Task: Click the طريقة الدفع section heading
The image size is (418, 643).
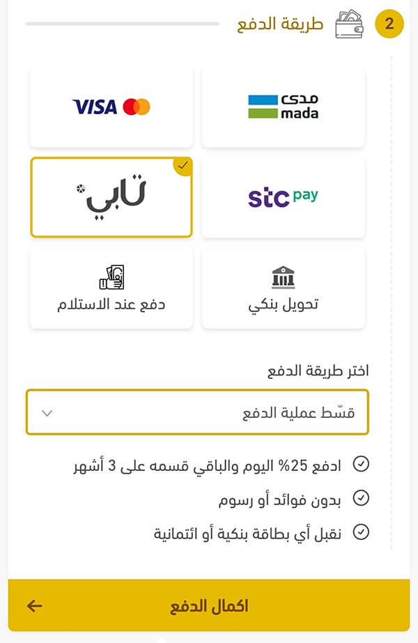Action: click(281, 24)
